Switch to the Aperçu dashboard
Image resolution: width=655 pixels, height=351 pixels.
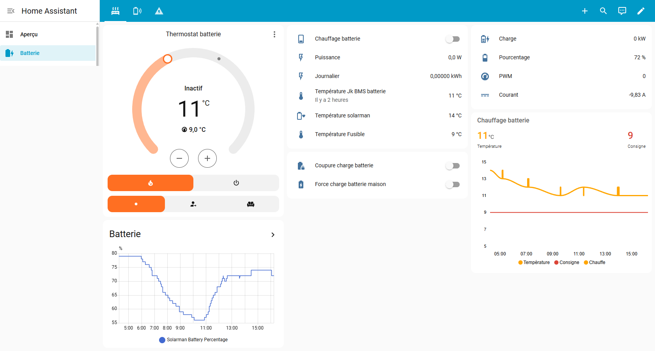tap(29, 34)
